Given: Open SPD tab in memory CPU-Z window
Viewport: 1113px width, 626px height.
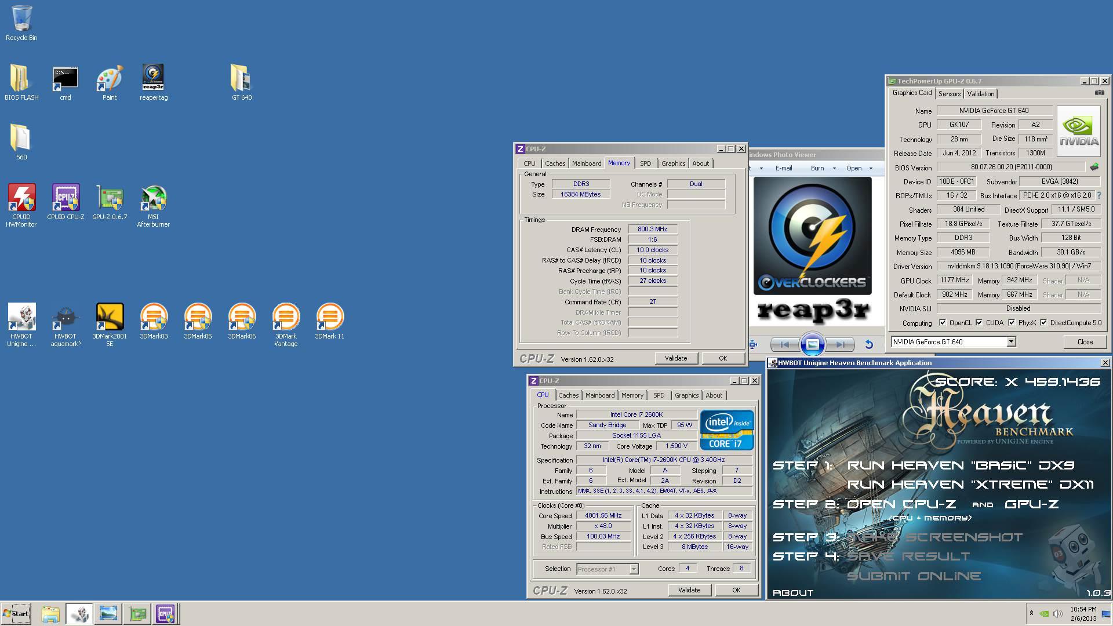Looking at the screenshot, I should point(645,163).
